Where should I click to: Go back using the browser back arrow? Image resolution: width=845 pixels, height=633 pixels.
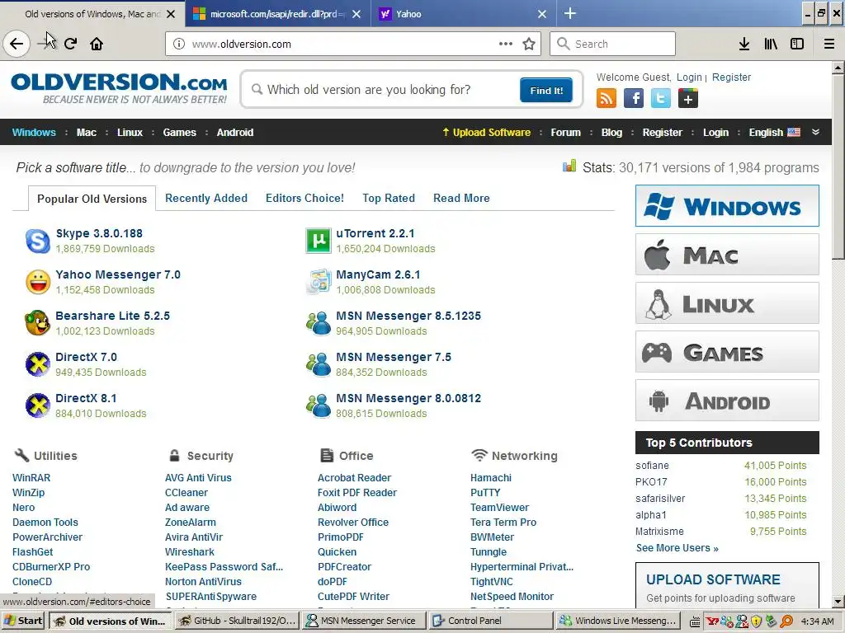click(17, 44)
